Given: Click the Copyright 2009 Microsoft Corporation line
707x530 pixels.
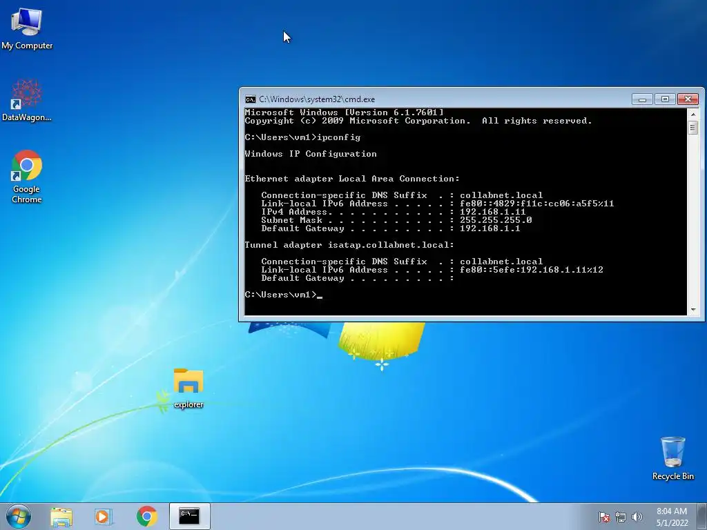Looking at the screenshot, I should coord(418,121).
